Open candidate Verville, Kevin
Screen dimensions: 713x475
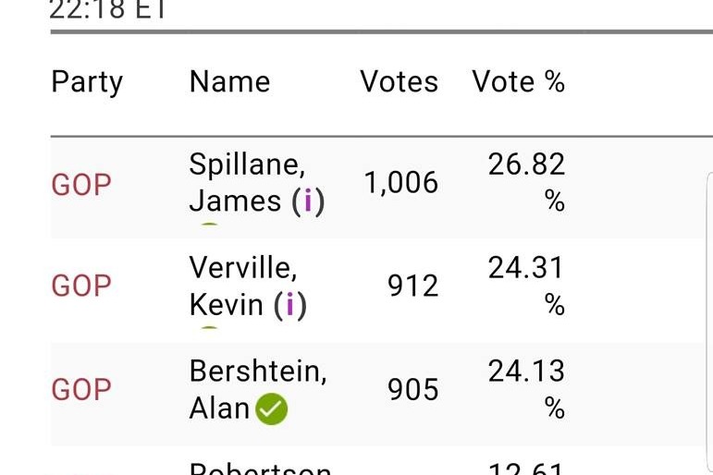[248, 286]
